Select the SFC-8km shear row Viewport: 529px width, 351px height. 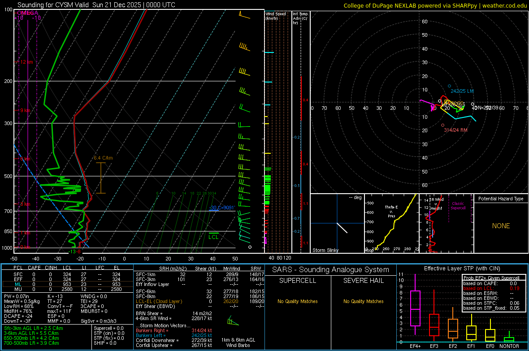pos(200,296)
